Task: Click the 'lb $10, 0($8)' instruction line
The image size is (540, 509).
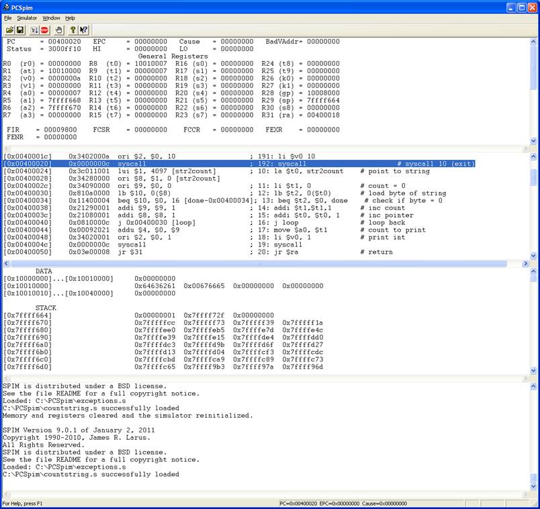Action: point(224,193)
